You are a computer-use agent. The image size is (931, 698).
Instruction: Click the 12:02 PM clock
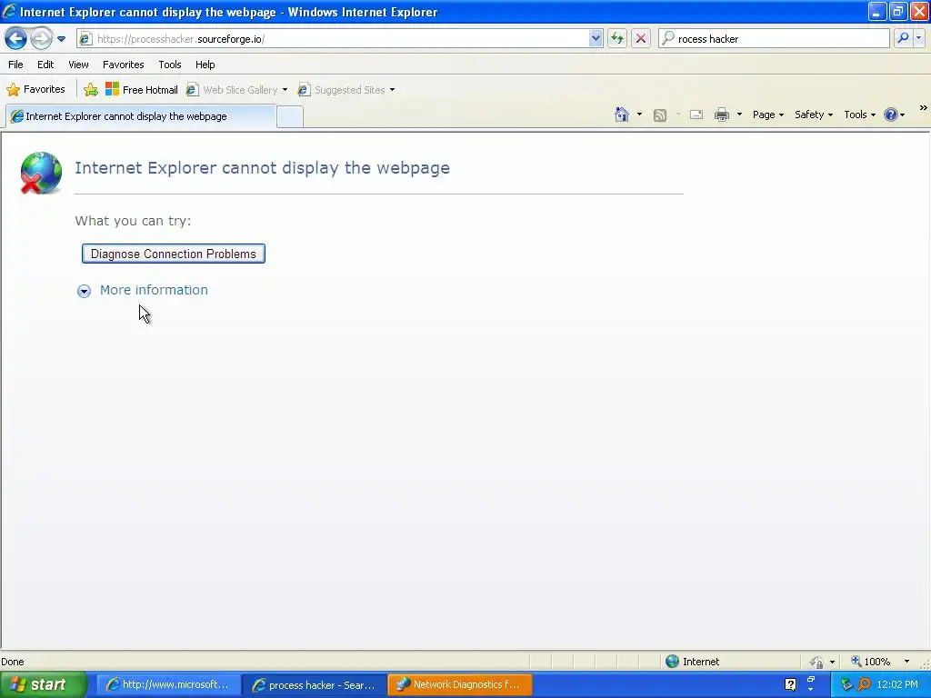coord(897,685)
